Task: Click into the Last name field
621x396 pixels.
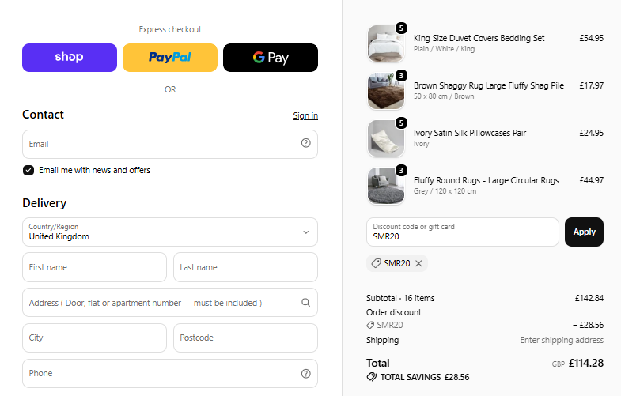Action: 245,267
